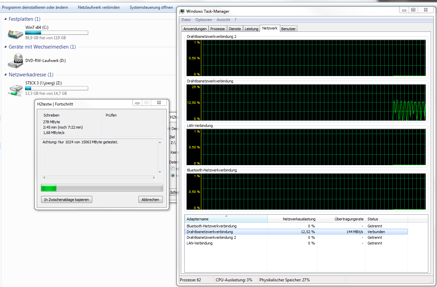
Task: Click the 1,68 MByte/s write speed text
Action: [x=53, y=133]
